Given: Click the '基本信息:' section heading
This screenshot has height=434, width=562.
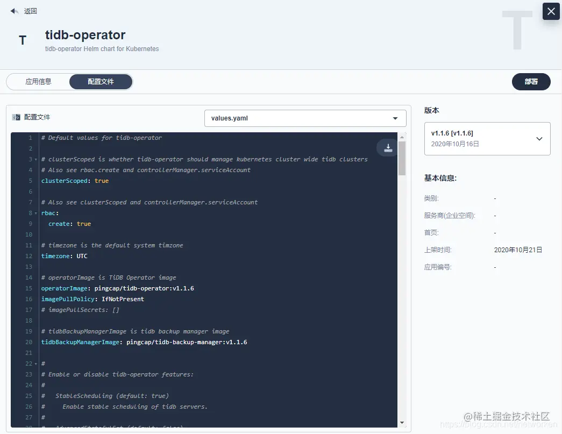Looking at the screenshot, I should point(440,178).
